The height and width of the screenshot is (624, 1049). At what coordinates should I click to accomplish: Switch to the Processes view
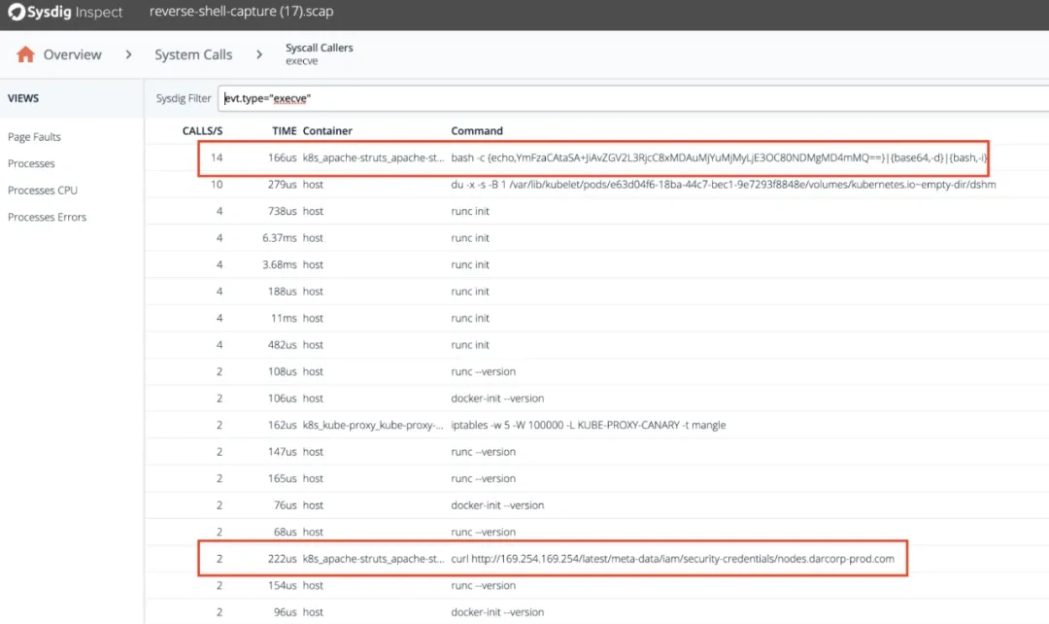(31, 163)
